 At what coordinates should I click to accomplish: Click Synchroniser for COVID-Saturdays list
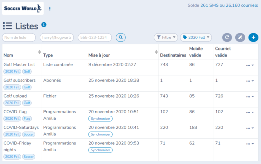100,134
